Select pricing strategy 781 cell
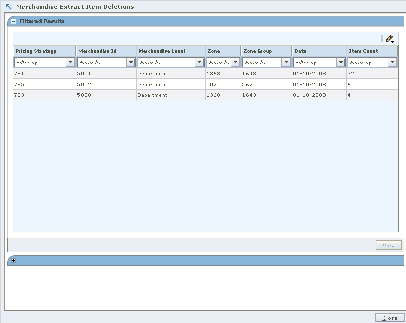Viewport: 406px width, 323px height. pos(45,73)
